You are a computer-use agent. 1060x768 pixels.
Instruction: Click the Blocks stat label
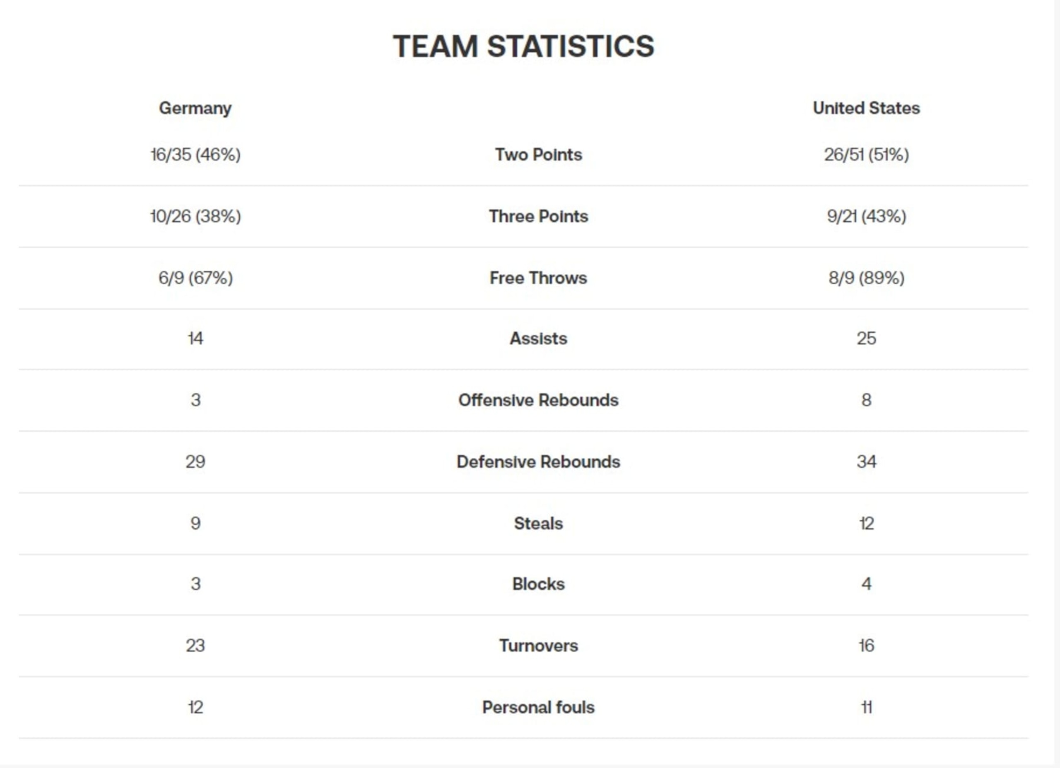(x=538, y=584)
